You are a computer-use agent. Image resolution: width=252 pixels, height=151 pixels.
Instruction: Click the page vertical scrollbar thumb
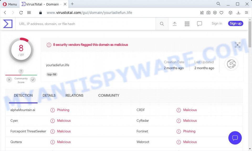coord(250,34)
